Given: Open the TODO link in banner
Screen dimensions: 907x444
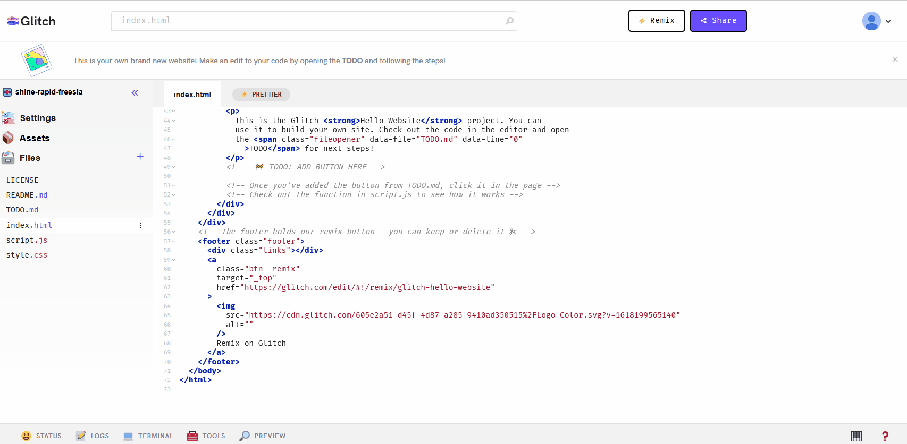Looking at the screenshot, I should point(352,61).
